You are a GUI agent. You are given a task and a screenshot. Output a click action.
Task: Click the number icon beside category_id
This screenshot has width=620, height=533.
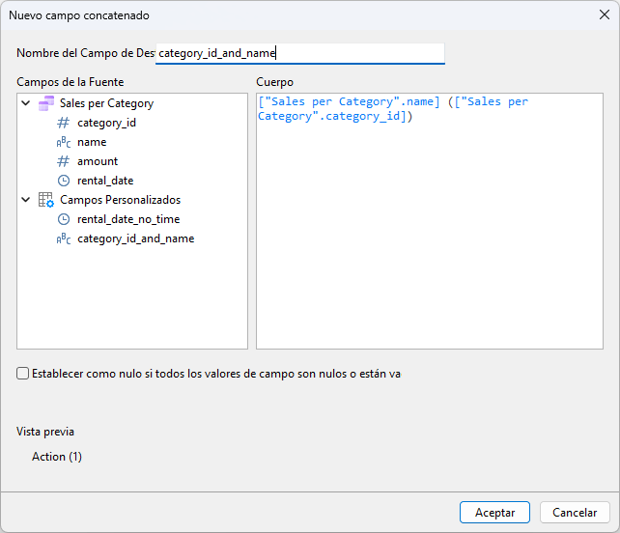(x=64, y=123)
